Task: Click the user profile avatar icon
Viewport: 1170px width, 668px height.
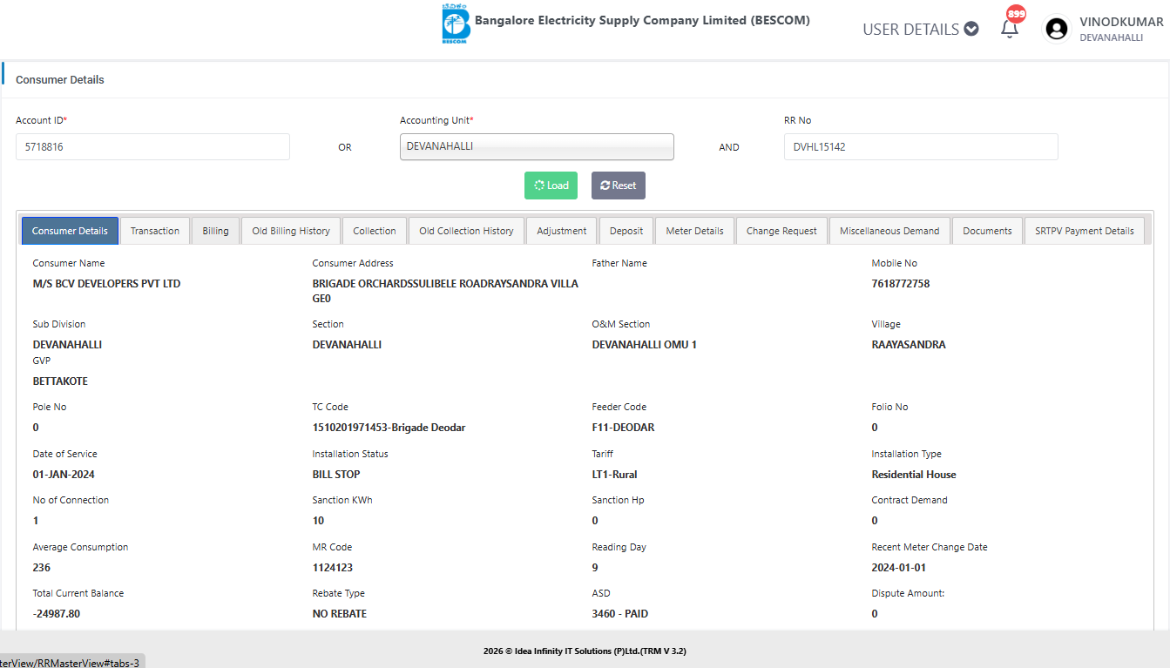Action: [1056, 30]
